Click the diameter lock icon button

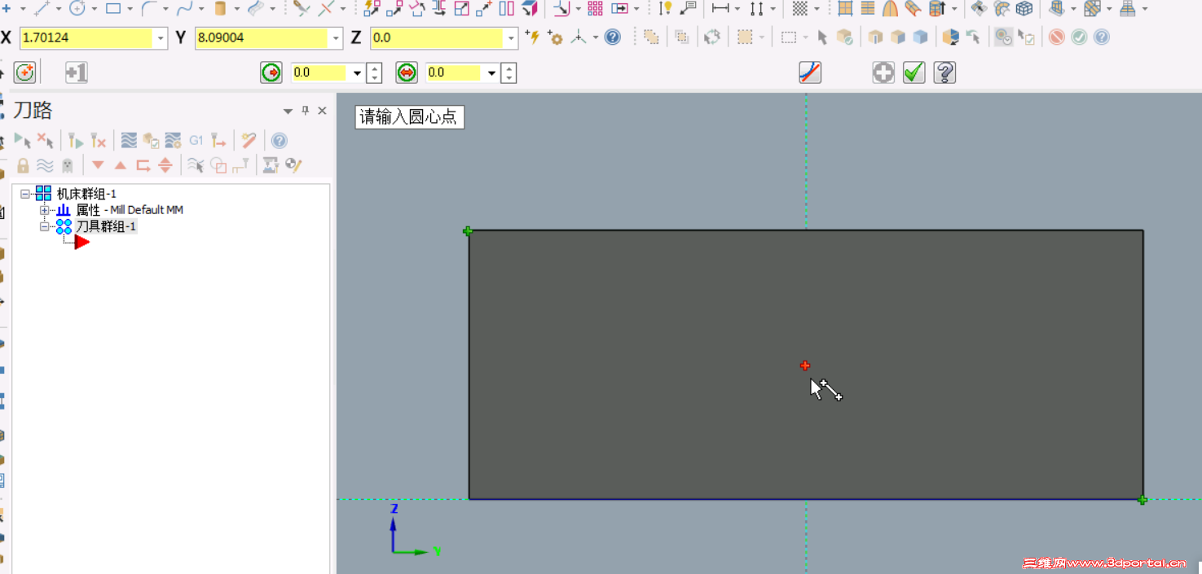(406, 72)
